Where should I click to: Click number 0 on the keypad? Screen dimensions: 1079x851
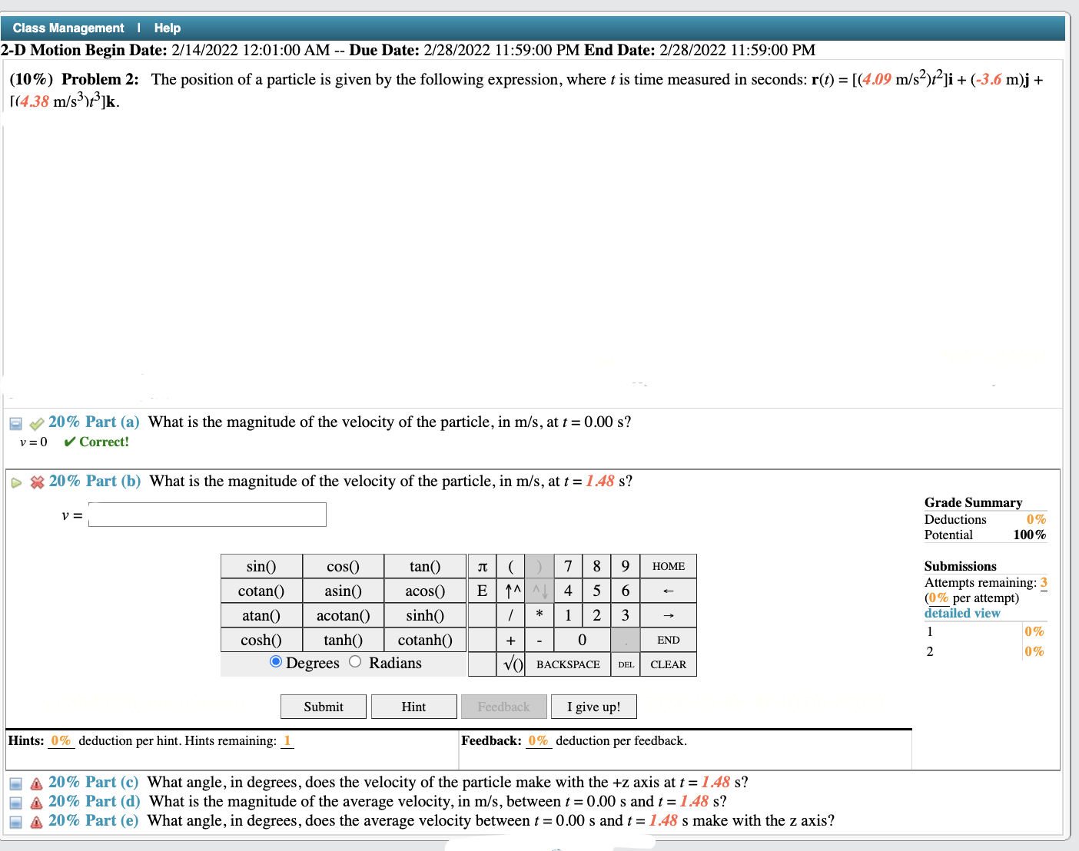[x=582, y=640]
